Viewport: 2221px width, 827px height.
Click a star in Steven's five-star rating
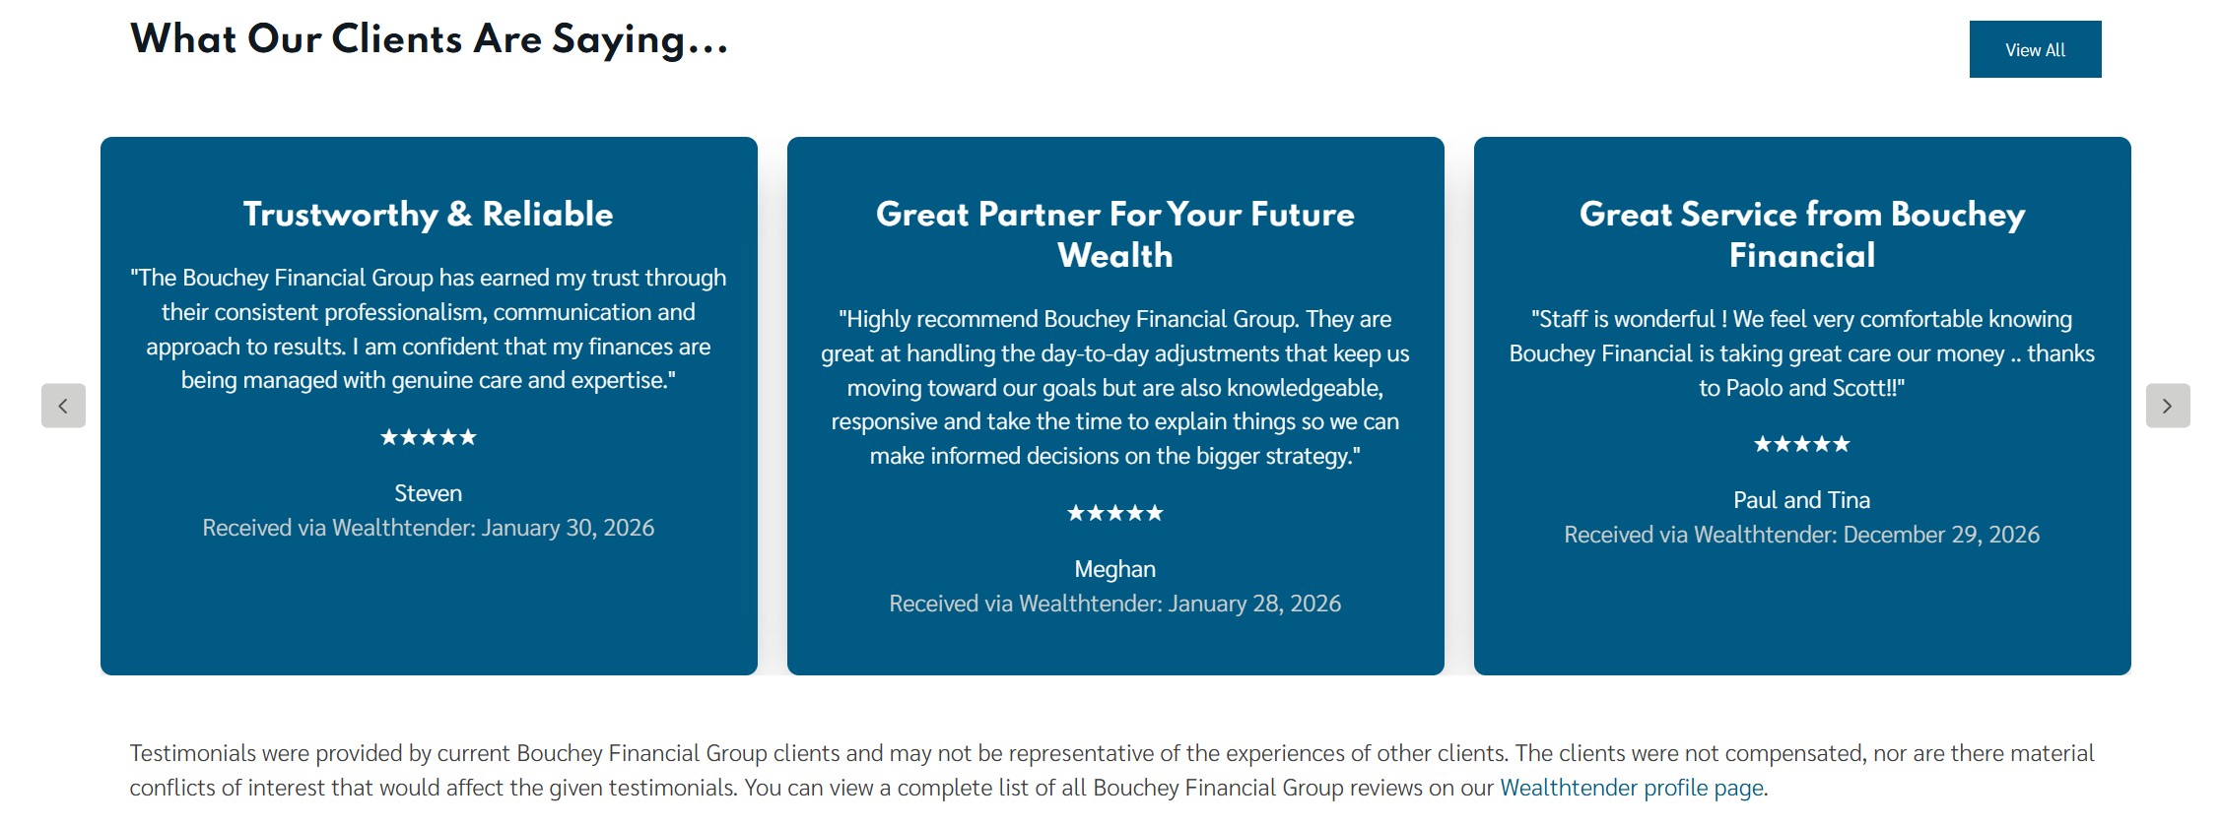pyautogui.click(x=428, y=437)
